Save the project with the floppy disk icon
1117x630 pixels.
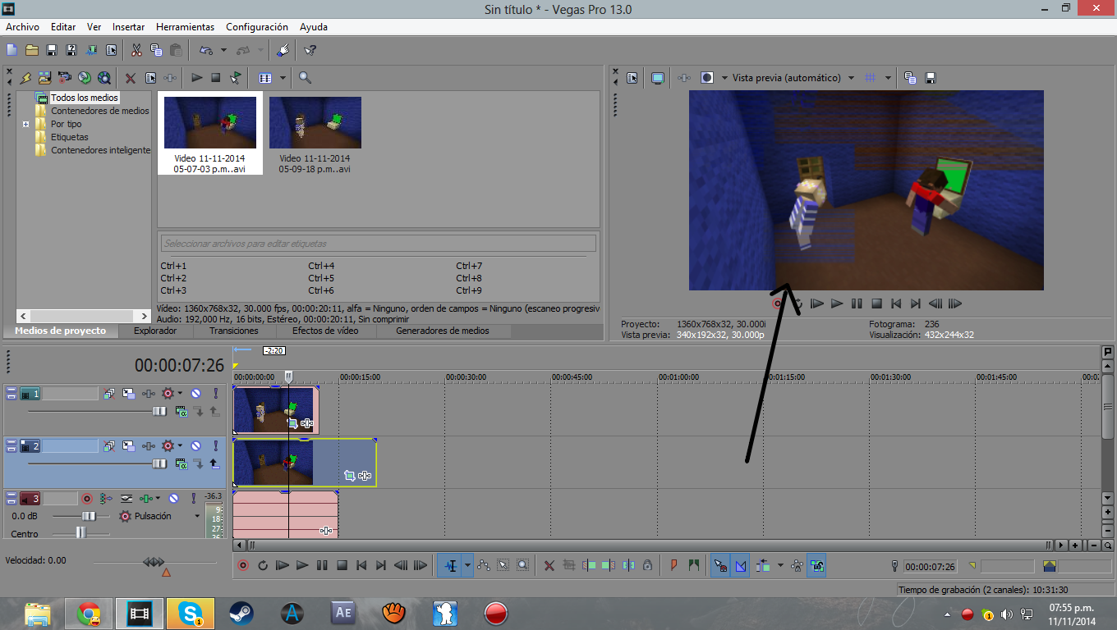click(52, 50)
